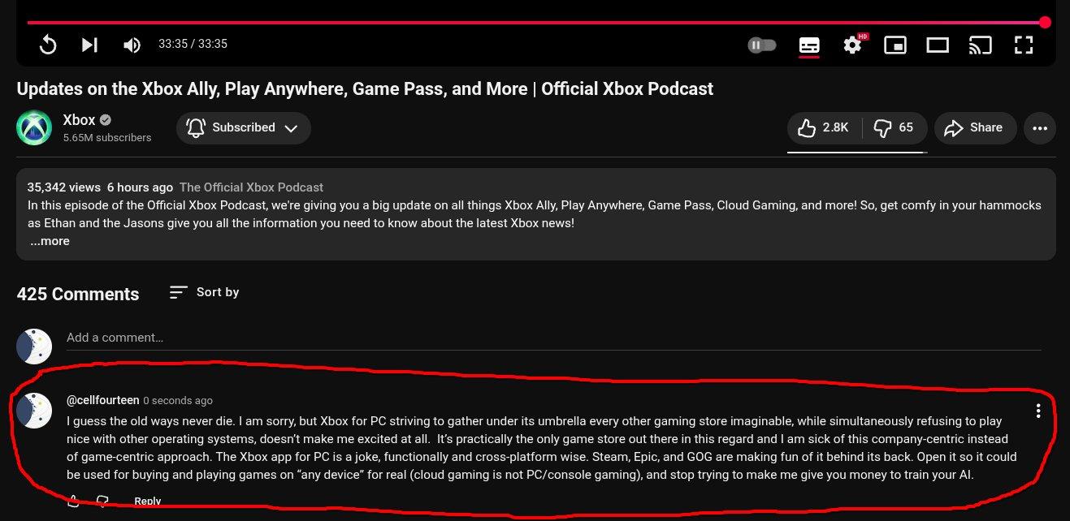Viewport: 1070px width, 521px height.
Task: Click your avatar beside Add a comment
Action: click(x=34, y=347)
